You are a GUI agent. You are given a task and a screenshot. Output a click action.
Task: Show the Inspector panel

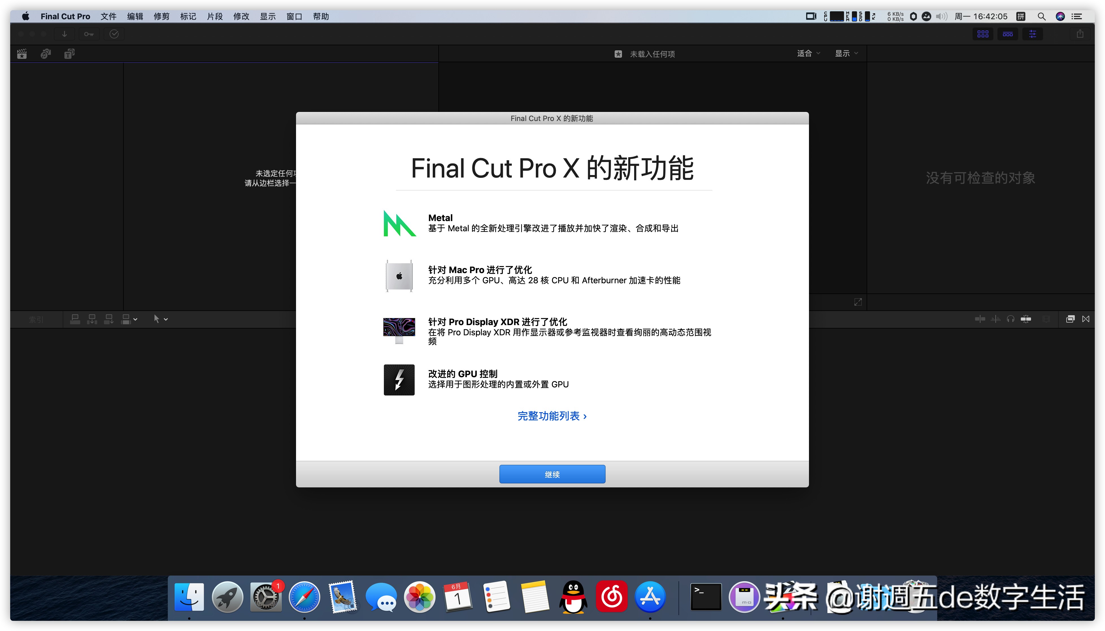pos(1033,34)
